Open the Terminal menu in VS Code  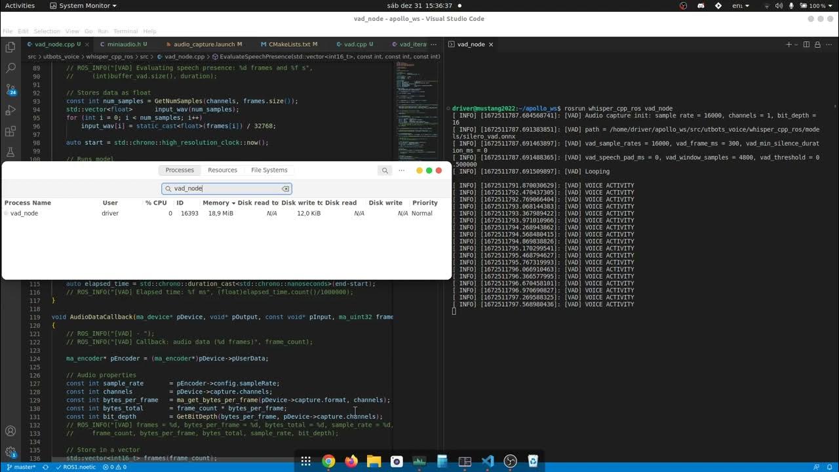(126, 31)
